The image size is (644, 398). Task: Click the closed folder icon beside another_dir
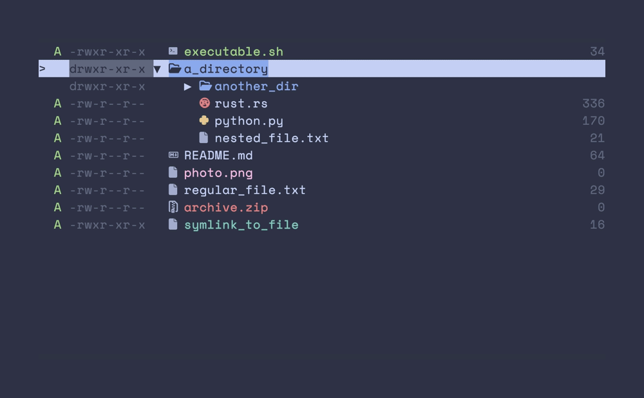[205, 86]
